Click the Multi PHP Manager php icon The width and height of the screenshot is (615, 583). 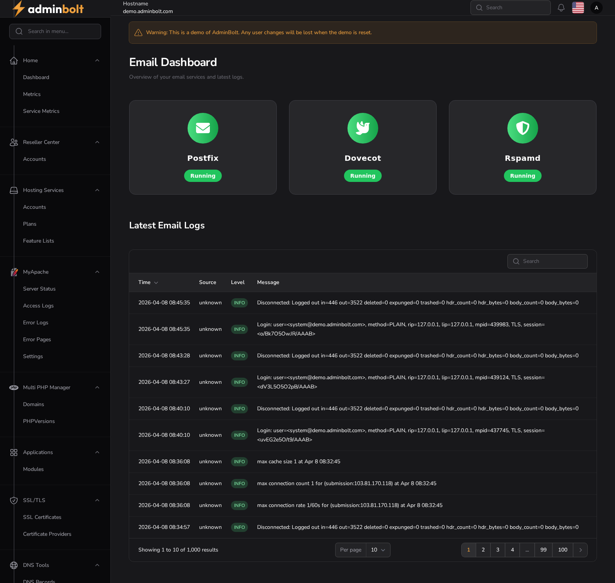point(14,388)
